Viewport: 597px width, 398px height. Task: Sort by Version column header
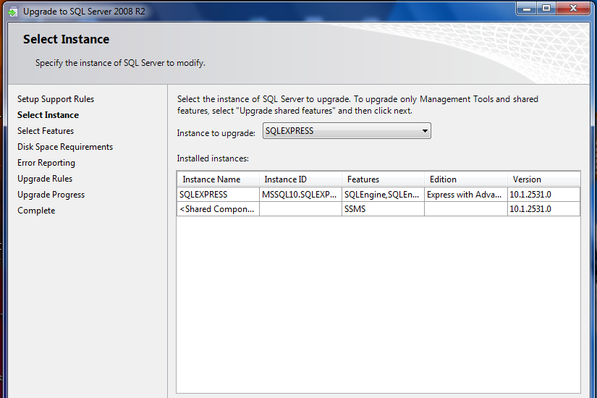(x=543, y=179)
